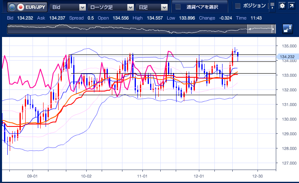Click the Ask value 134.237
Screen dimensions: 299x183
click(x=57, y=18)
